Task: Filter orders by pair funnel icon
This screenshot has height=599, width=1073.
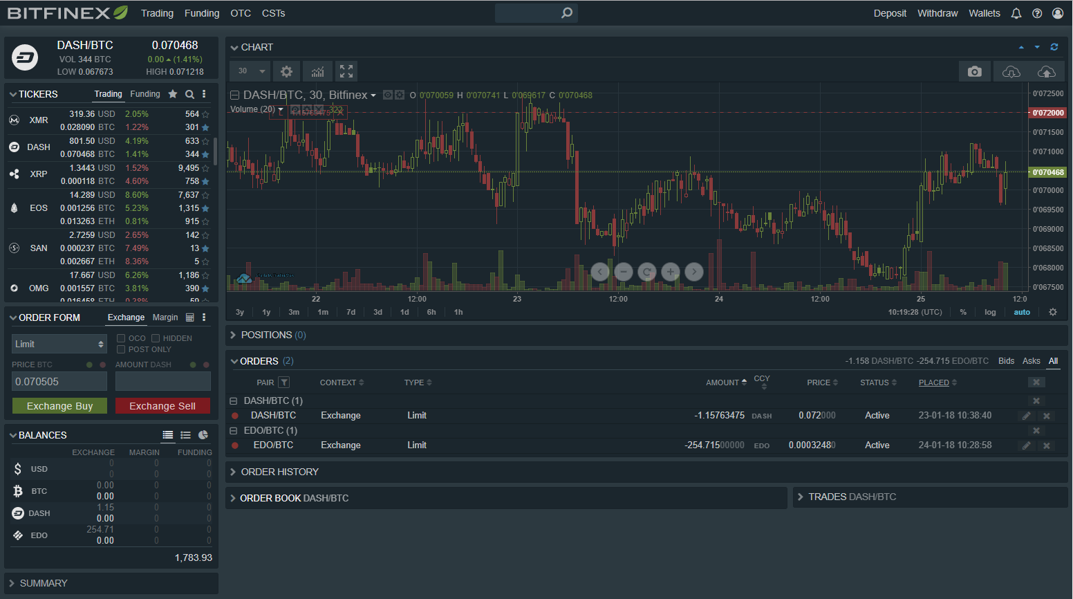Action: click(x=284, y=383)
